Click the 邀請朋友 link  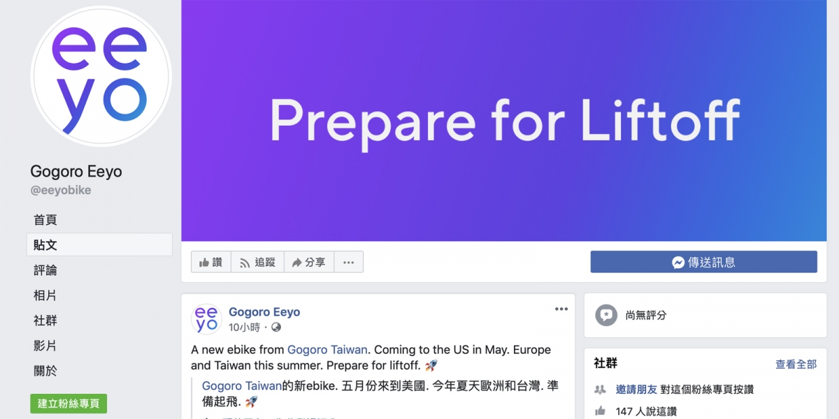tap(636, 389)
